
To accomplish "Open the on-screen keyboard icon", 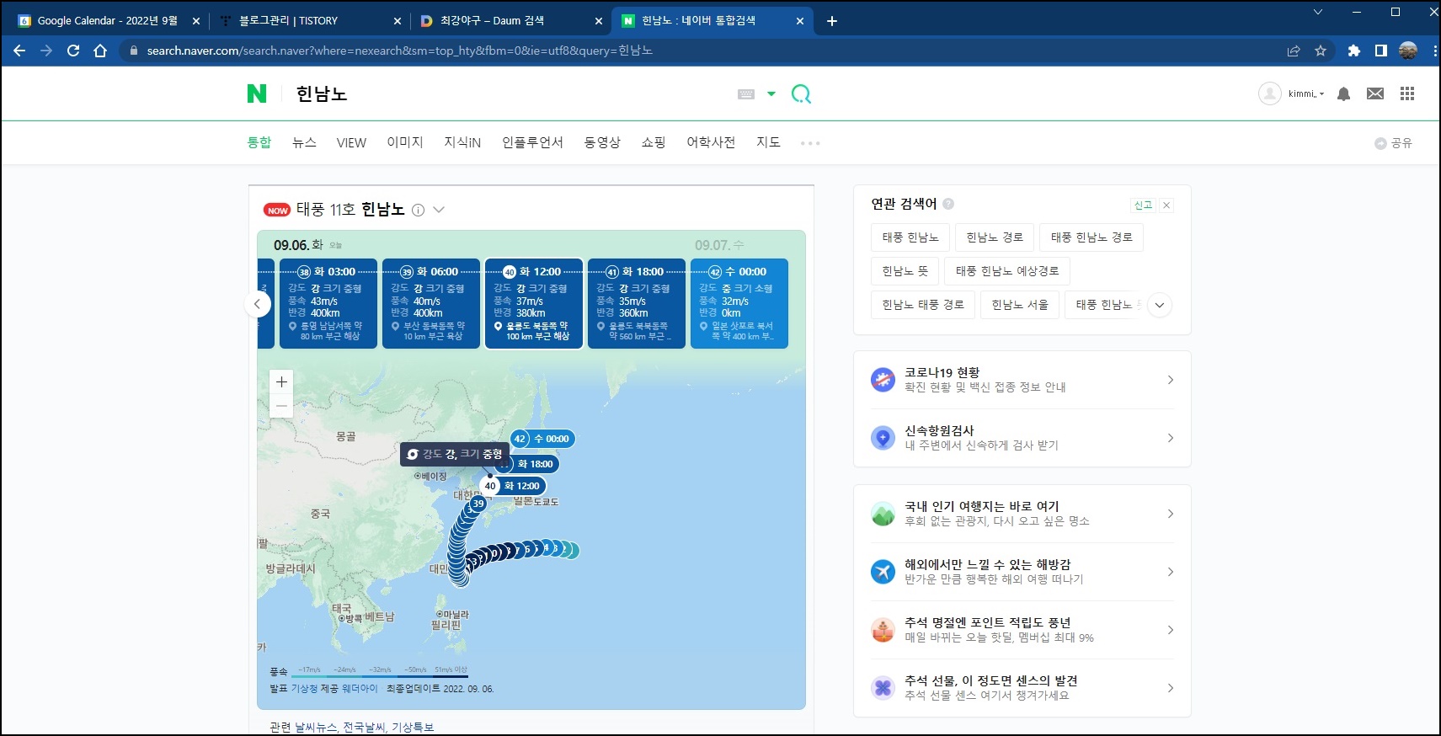I will point(746,94).
